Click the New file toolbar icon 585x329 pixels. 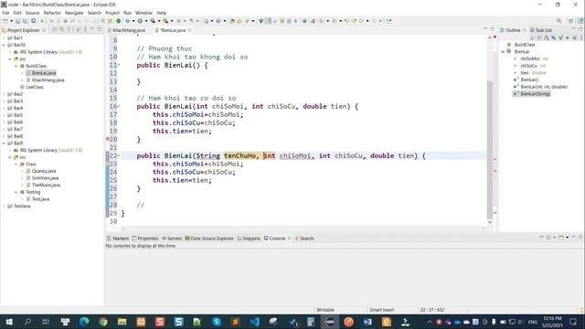(5, 21)
